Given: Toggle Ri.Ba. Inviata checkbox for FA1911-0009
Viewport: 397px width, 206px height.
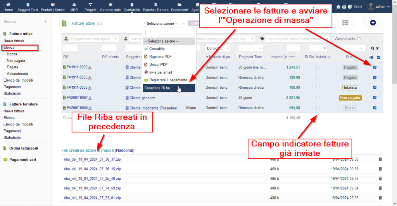Looking at the screenshot, I should coord(318,67).
